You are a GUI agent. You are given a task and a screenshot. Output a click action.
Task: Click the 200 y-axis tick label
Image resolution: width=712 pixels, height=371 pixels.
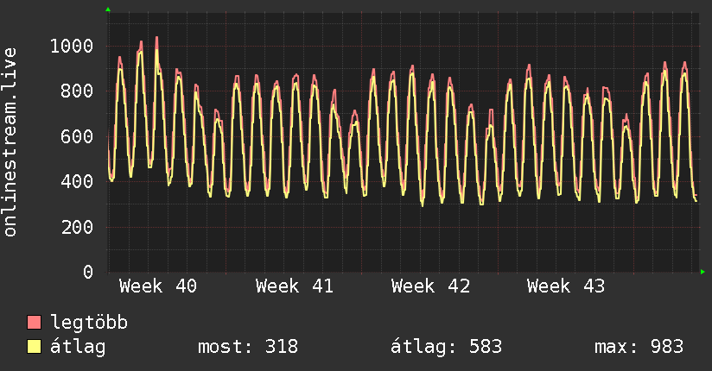click(x=77, y=227)
